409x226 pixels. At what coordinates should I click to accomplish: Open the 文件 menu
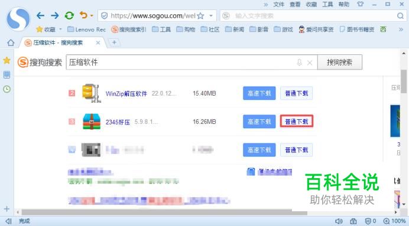(x=278, y=5)
